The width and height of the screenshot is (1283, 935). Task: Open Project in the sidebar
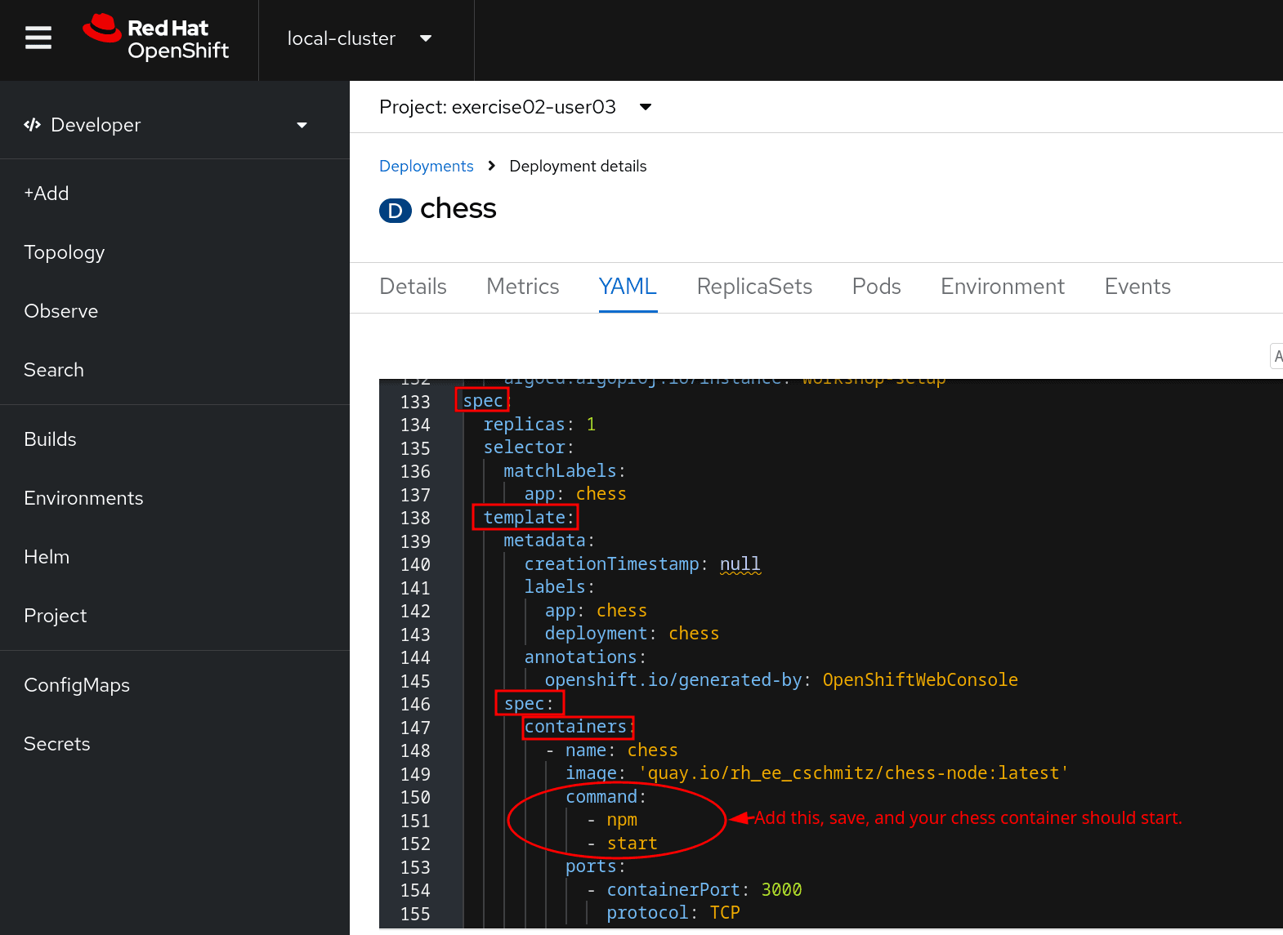click(x=56, y=616)
